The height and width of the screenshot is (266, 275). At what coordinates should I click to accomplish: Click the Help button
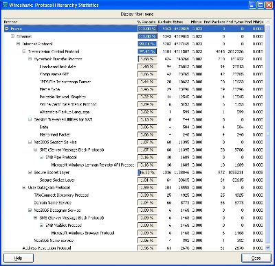coord(19,258)
